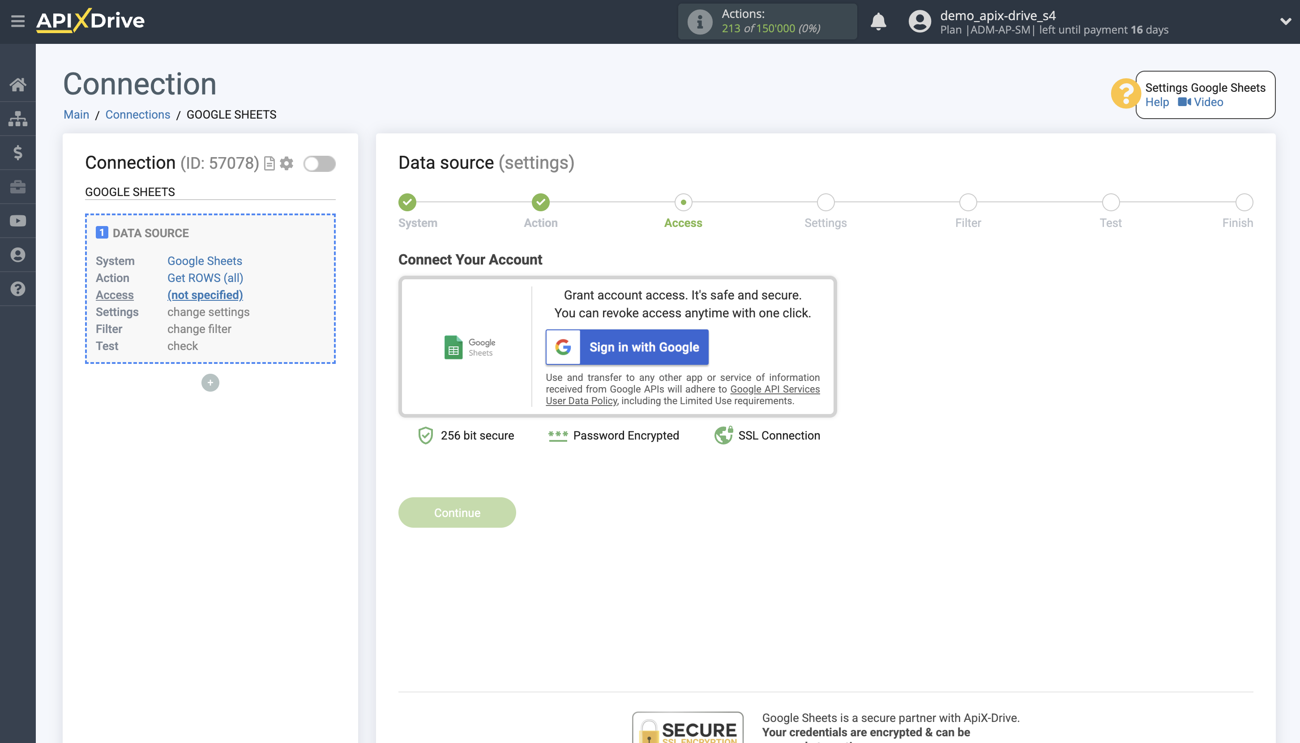Open the help question mark icon in sidebar

pyautogui.click(x=18, y=288)
